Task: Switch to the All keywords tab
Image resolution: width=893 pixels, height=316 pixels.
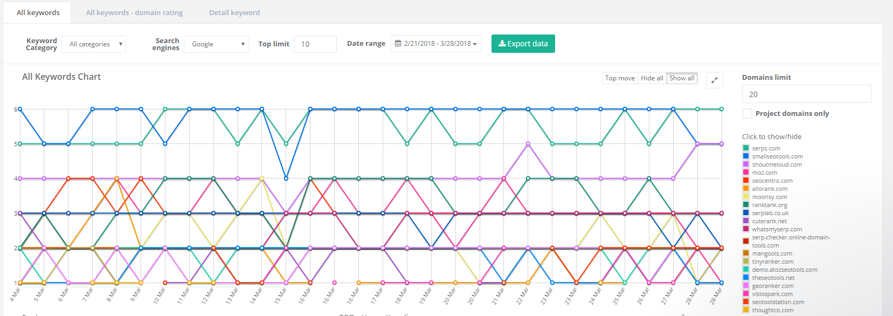Action: coord(38,12)
